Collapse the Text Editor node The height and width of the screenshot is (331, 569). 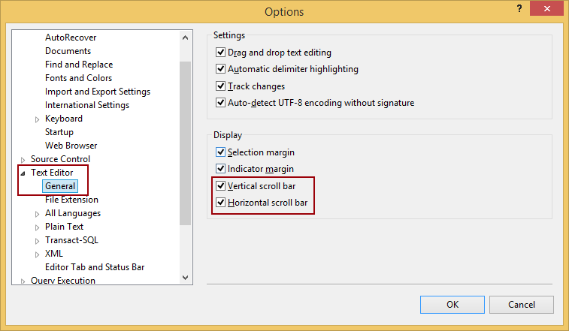point(23,173)
